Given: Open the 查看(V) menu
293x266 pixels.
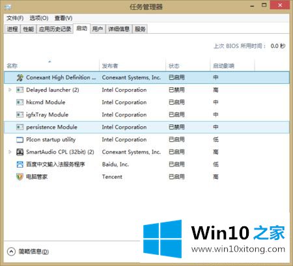Looking at the screenshot, I should [x=63, y=18].
